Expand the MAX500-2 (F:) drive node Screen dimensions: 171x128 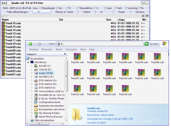pyautogui.click(x=32, y=77)
